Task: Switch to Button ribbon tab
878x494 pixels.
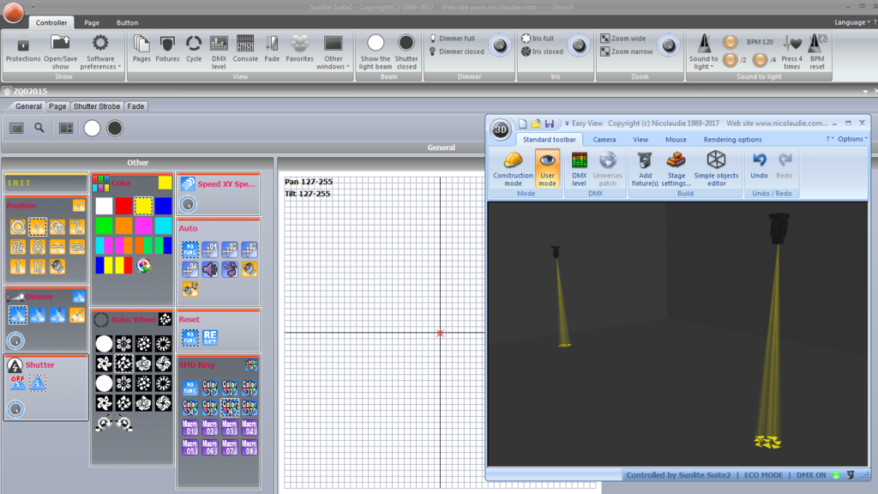Action: coord(127,23)
